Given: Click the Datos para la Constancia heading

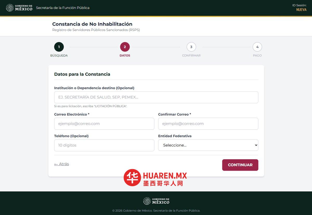Looking at the screenshot, I should pos(82,74).
